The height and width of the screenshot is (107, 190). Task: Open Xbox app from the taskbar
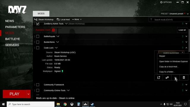[x=72, y=104]
